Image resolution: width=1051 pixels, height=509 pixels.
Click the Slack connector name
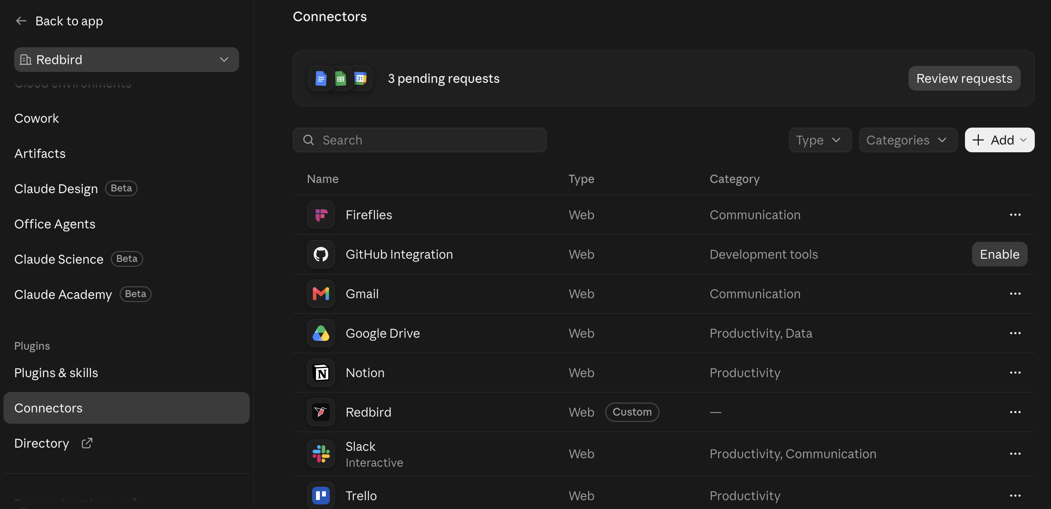coord(360,446)
